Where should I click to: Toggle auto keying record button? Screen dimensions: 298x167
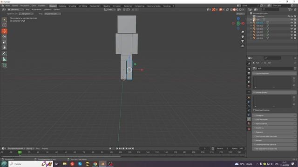[x=110, y=148]
